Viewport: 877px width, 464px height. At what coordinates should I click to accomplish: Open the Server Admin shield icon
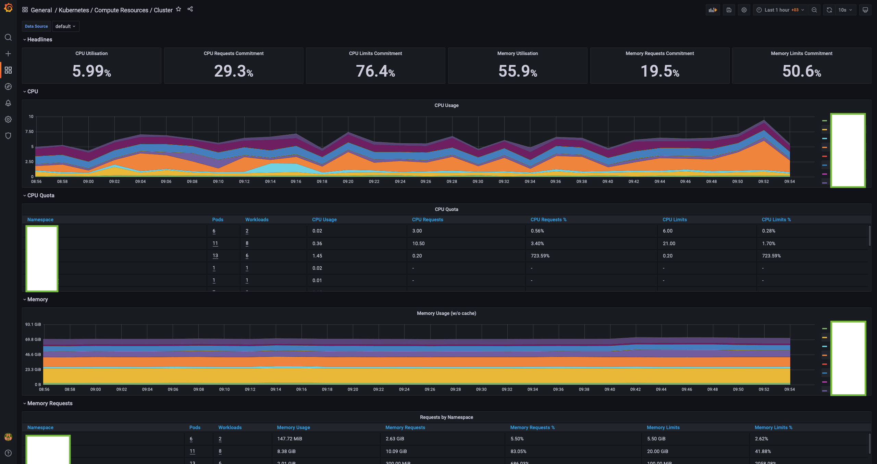(8, 136)
